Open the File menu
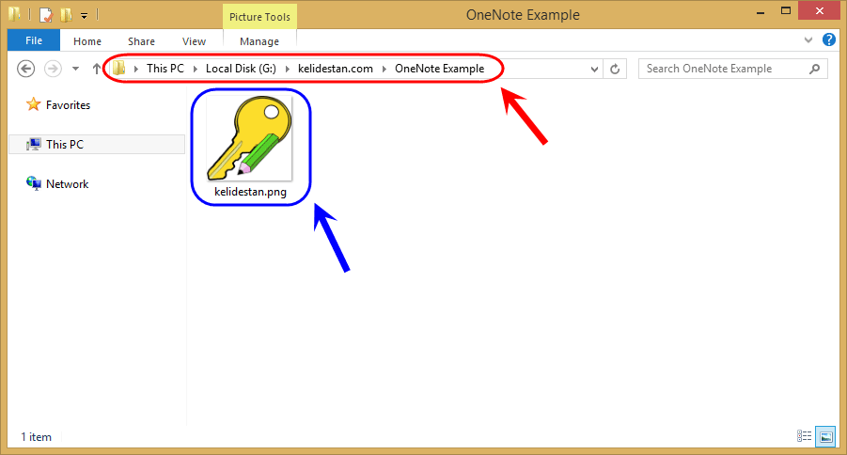The height and width of the screenshot is (455, 847). coord(34,40)
